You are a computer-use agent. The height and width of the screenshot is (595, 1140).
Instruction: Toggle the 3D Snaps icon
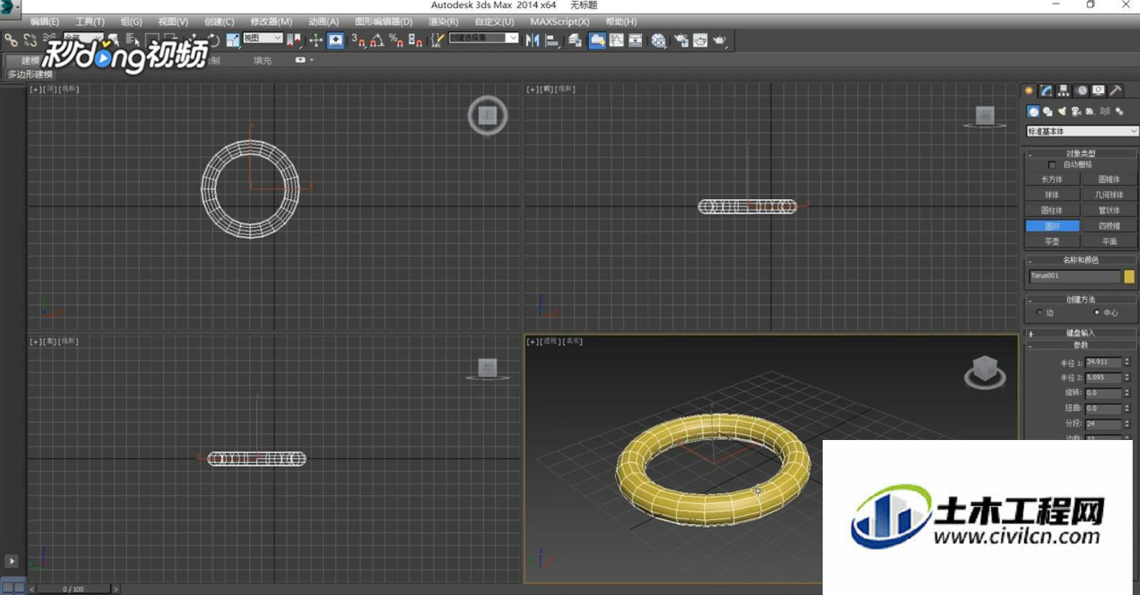tap(358, 40)
